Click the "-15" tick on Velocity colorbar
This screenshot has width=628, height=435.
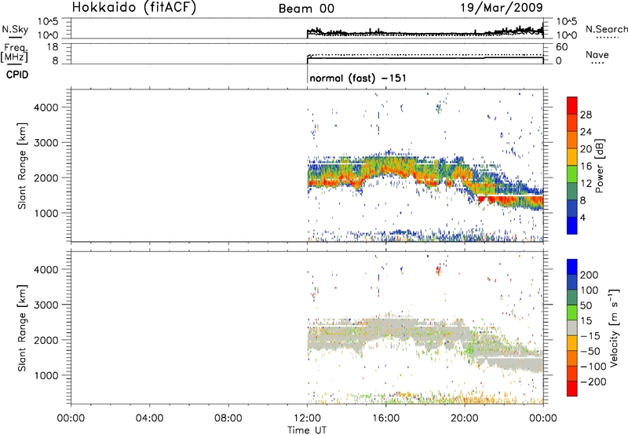590,336
